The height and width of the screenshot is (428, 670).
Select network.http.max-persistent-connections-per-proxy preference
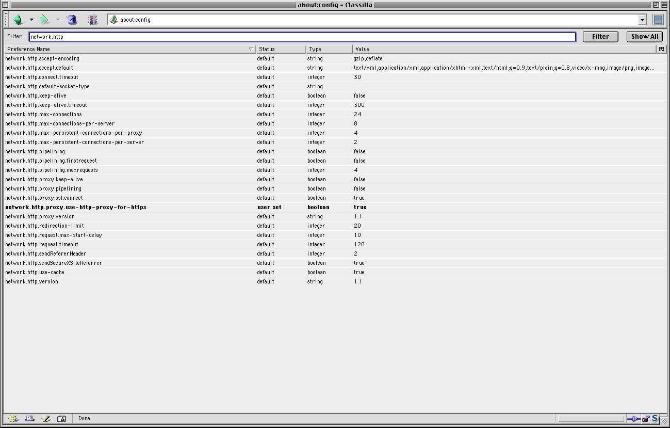(335, 133)
